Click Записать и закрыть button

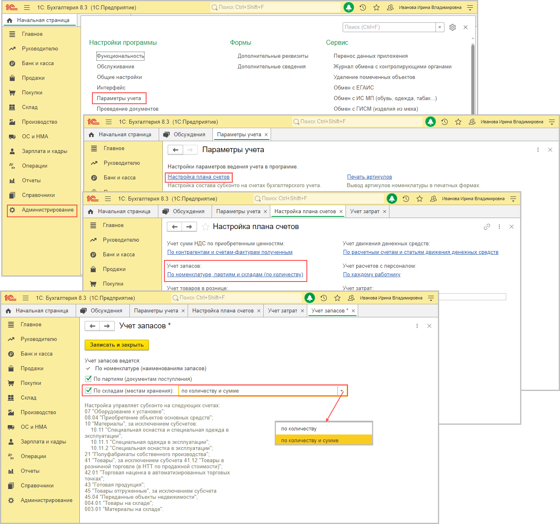117,345
